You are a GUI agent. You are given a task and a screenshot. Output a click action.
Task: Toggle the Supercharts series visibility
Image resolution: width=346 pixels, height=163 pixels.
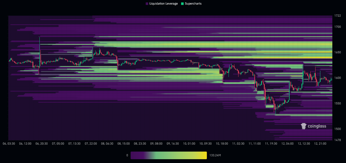coord(191,4)
